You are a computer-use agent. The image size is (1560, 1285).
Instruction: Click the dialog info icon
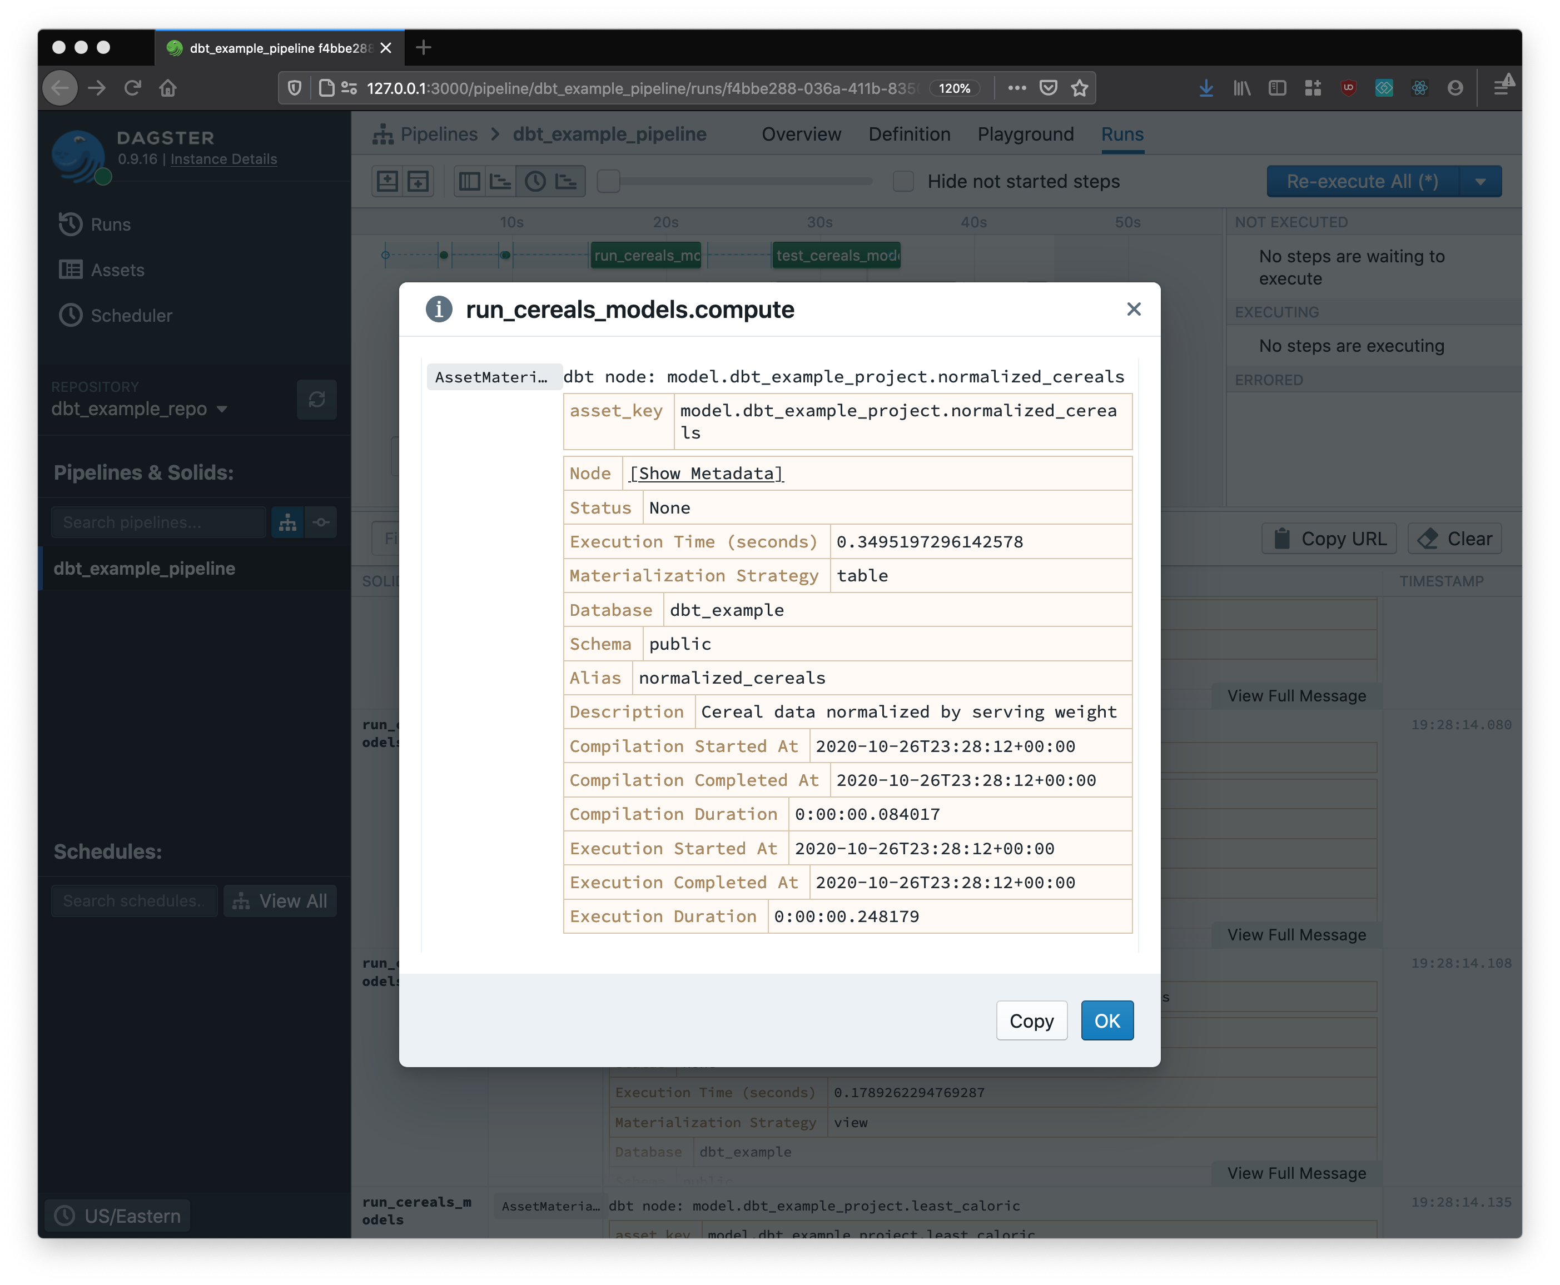[438, 310]
